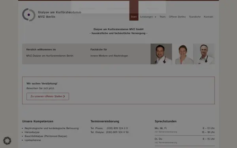Click 'Bewerben Sie sich jetzt.' text

pos(41,88)
